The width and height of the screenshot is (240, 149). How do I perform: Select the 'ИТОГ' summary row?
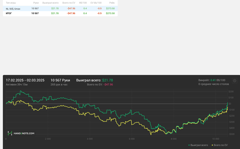pyautogui.click(x=9, y=13)
